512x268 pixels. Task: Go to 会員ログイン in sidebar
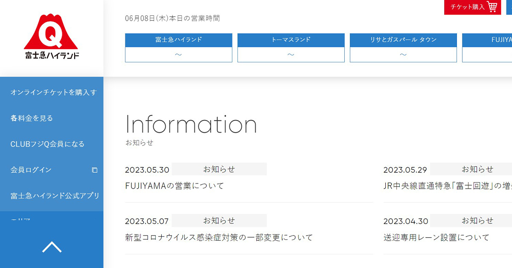point(31,170)
